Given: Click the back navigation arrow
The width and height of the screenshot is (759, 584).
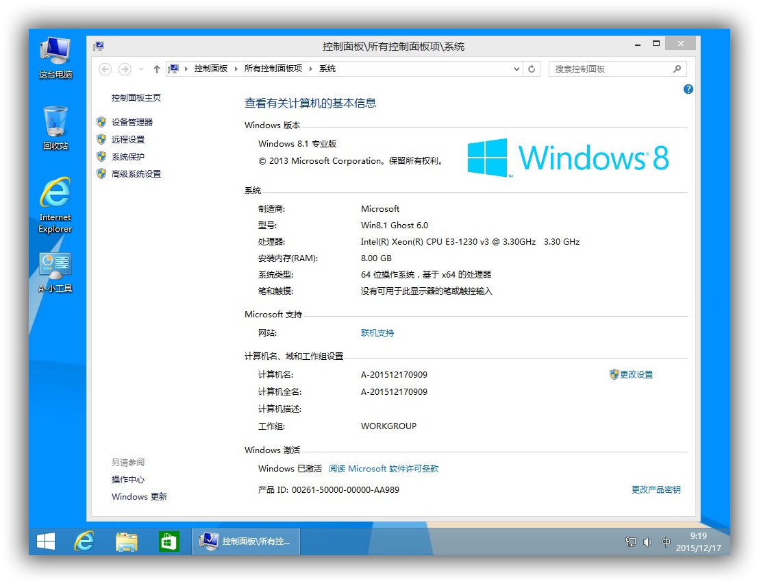Looking at the screenshot, I should pos(105,69).
